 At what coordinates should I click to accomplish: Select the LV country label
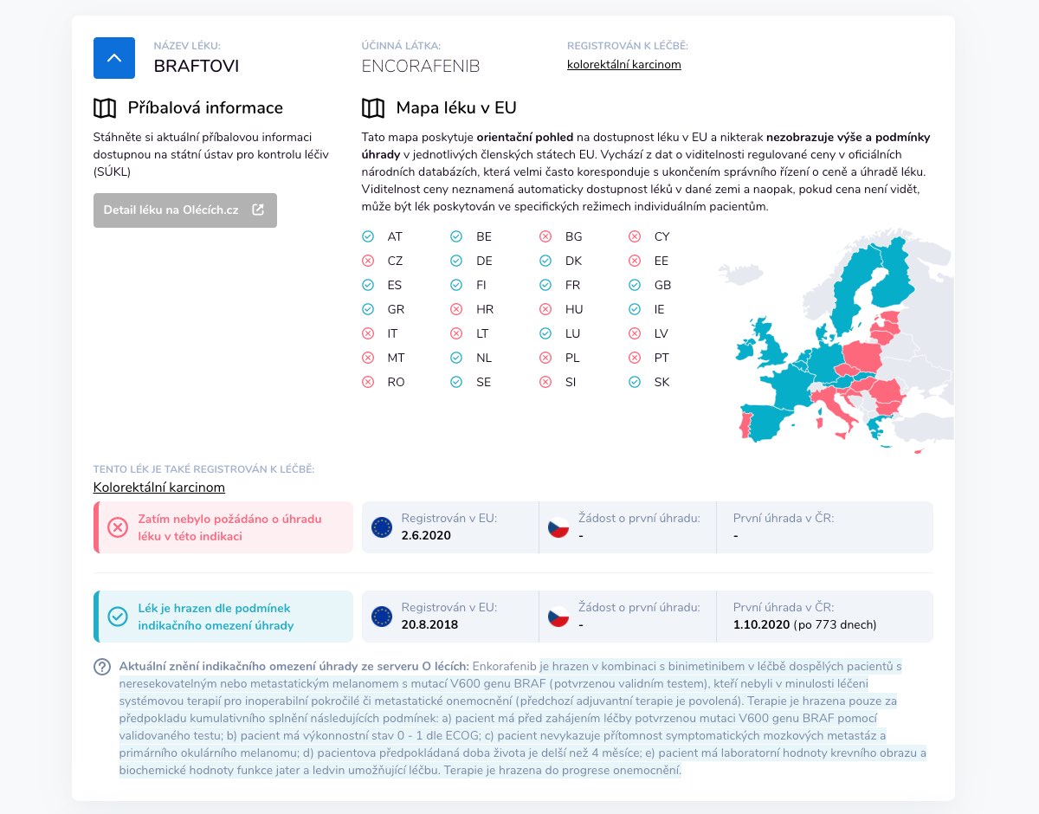click(x=661, y=333)
